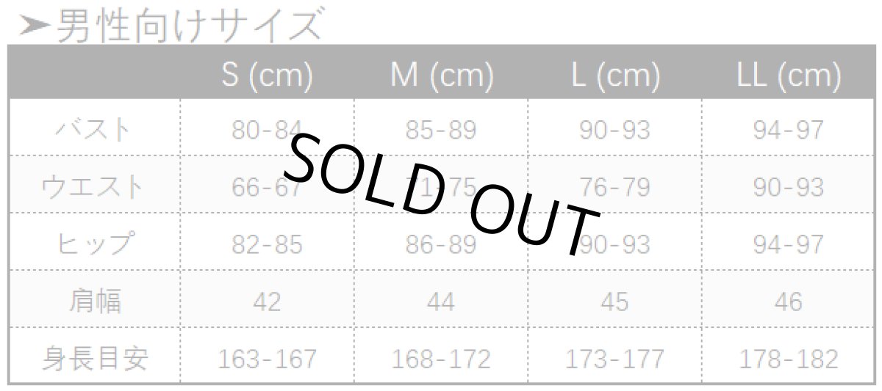Viewport: 882px width, 391px height.
Task: Click the 肩幅 row label
Action: (x=94, y=301)
